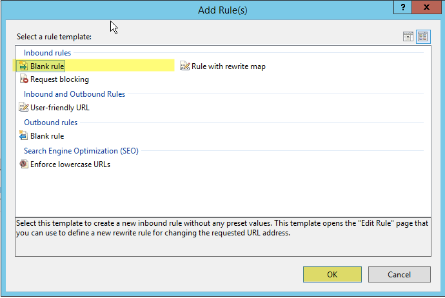
Task: Close the Add Rule(s) dialog window
Action: coord(426,7)
